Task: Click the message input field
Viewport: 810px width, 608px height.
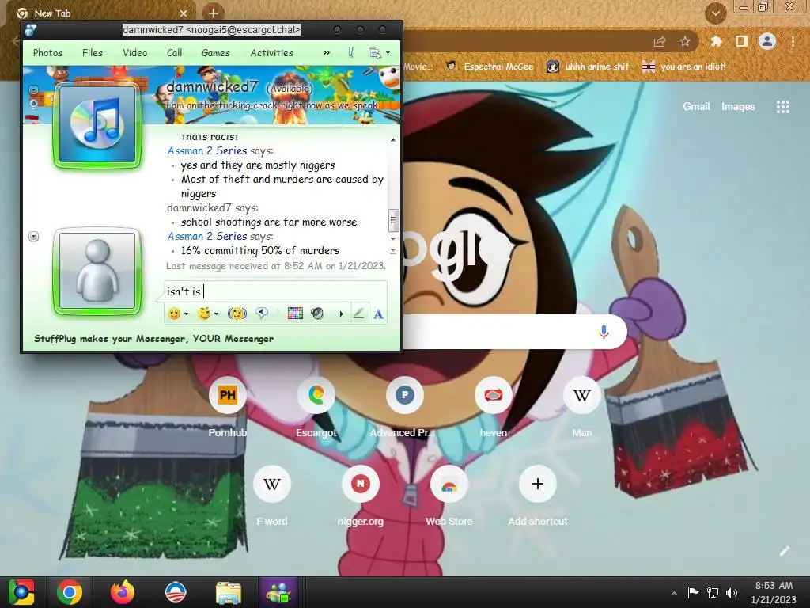Action: click(x=275, y=291)
